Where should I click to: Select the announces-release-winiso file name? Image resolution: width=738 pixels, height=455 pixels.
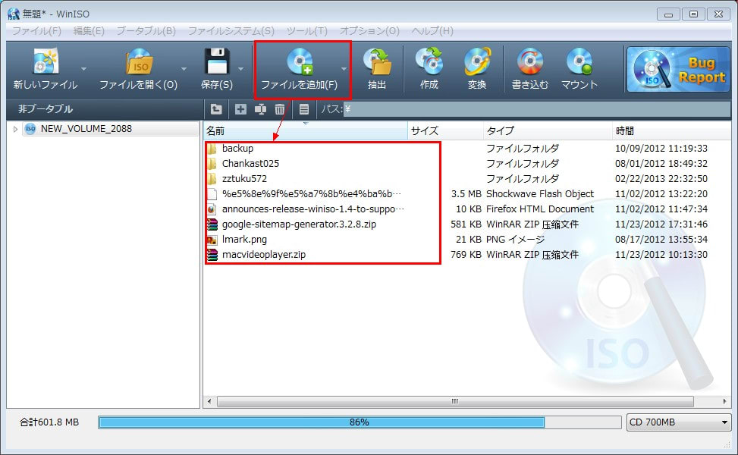[313, 209]
